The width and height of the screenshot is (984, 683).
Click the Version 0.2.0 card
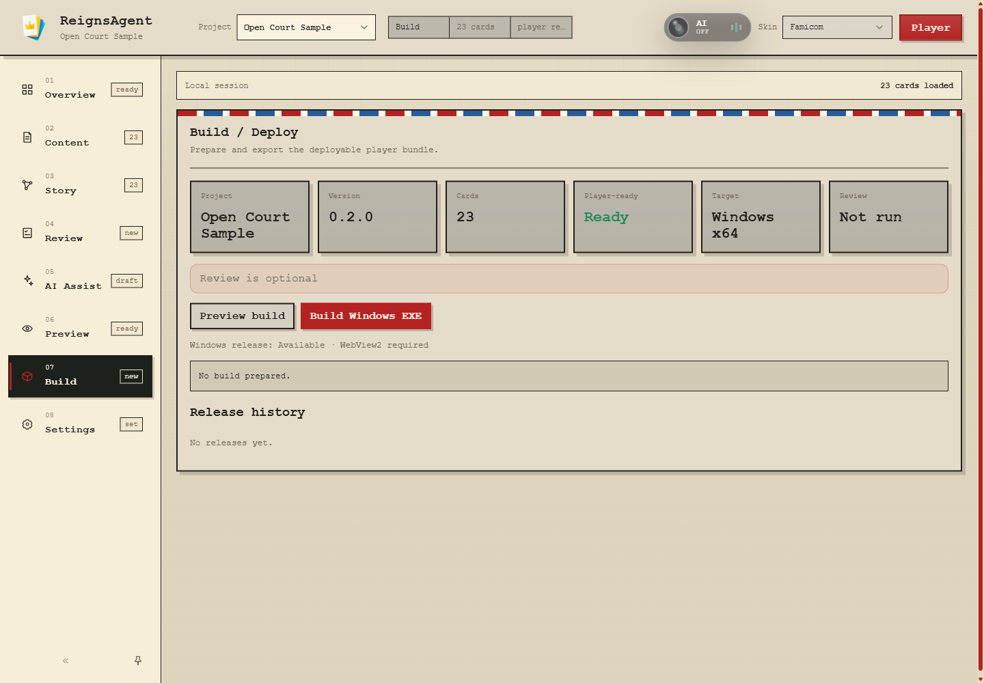(377, 217)
